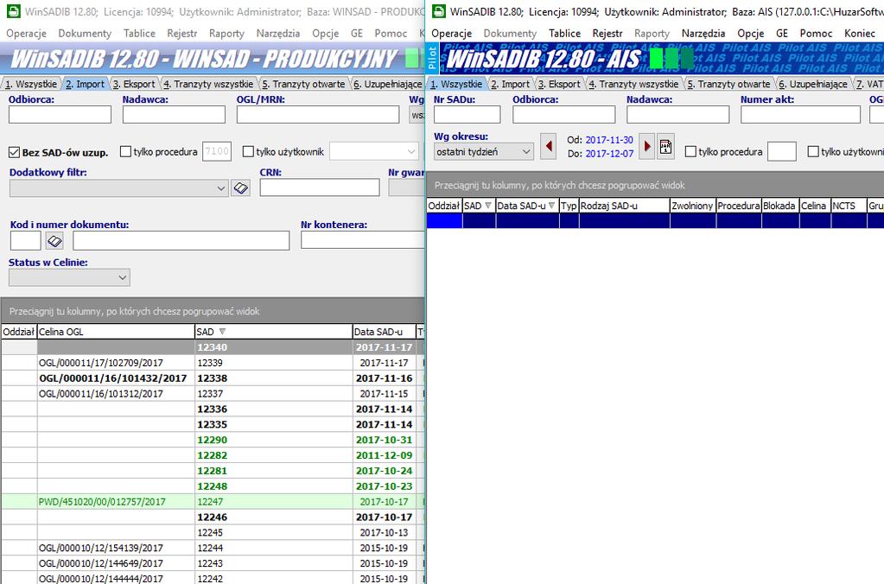Click the Od date 2017-11-30

[x=609, y=140]
